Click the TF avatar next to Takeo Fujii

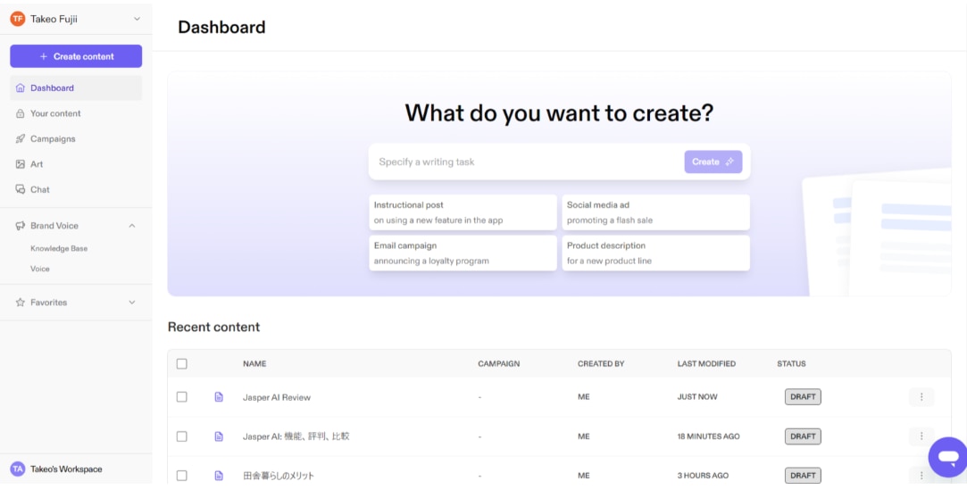17,19
